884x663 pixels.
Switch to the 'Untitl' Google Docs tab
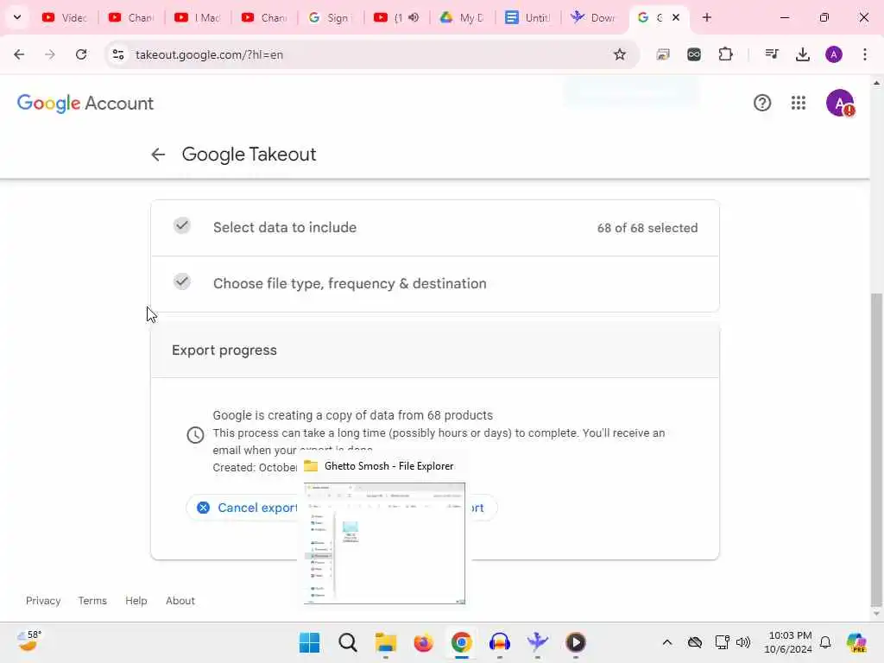point(529,18)
